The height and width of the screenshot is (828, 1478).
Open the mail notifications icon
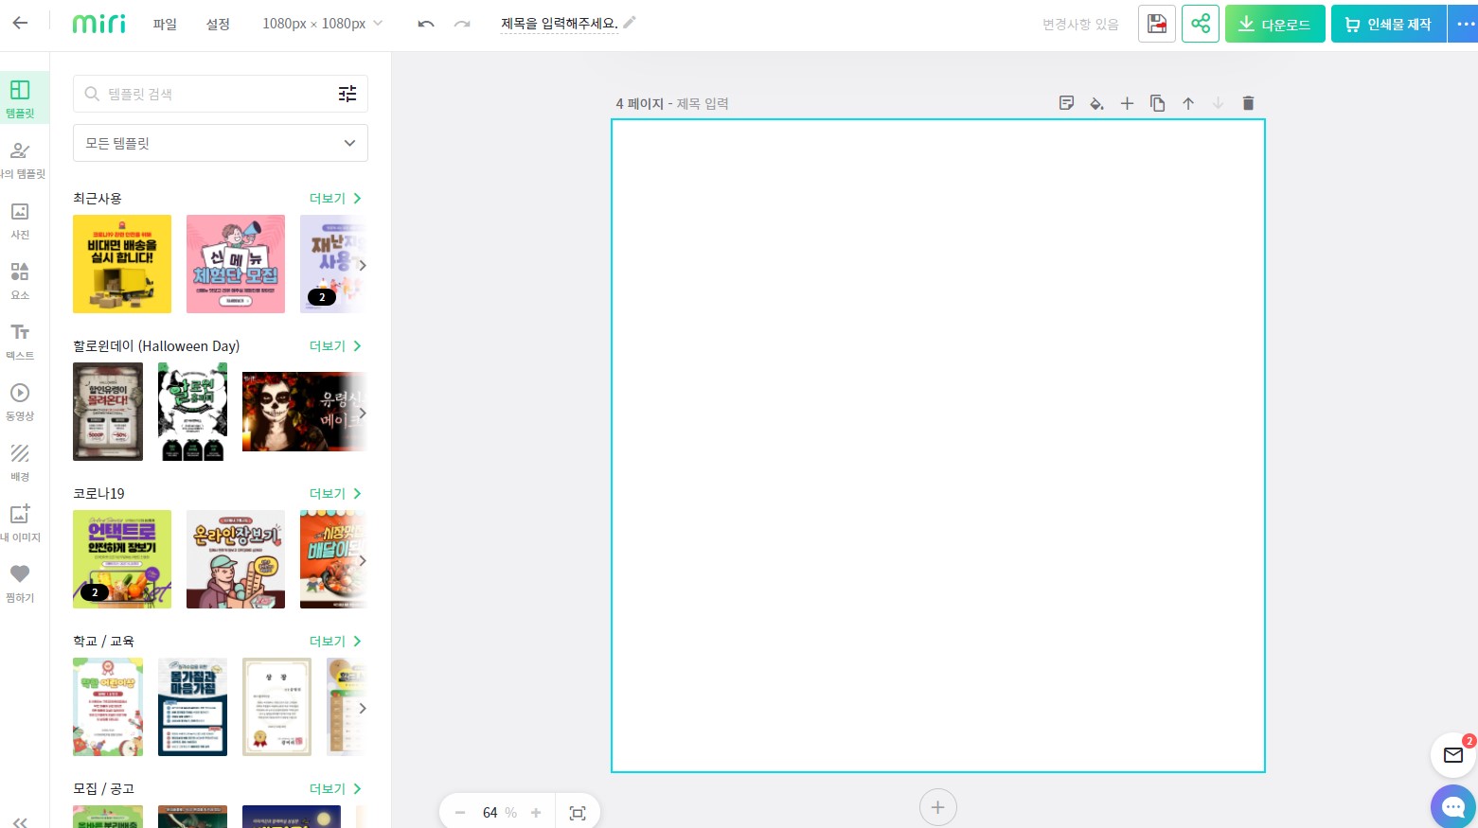(x=1453, y=754)
